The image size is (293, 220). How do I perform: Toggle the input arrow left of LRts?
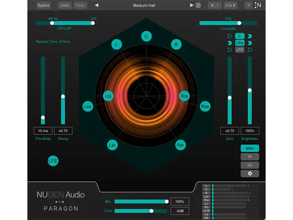(x=230, y=43)
